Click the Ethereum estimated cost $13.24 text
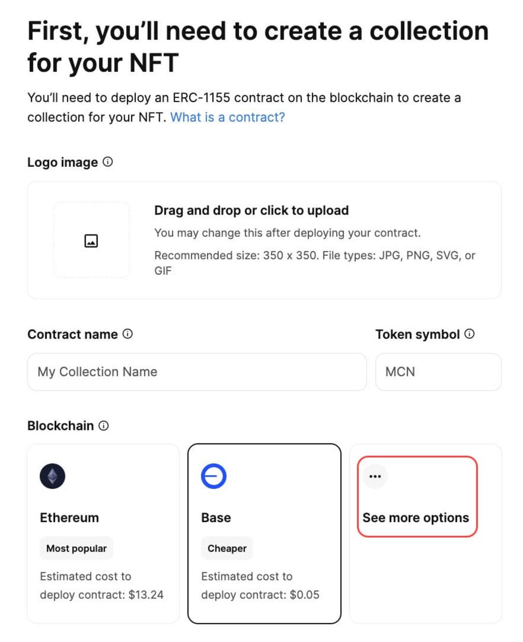Image resolution: width=523 pixels, height=642 pixels. pos(102,585)
